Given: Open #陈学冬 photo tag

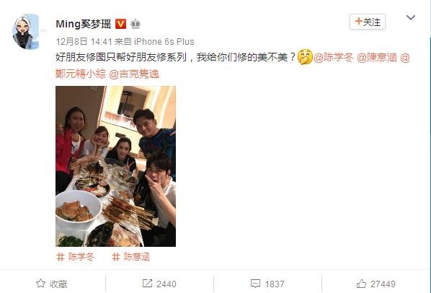Looking at the screenshot, I should point(75,257).
